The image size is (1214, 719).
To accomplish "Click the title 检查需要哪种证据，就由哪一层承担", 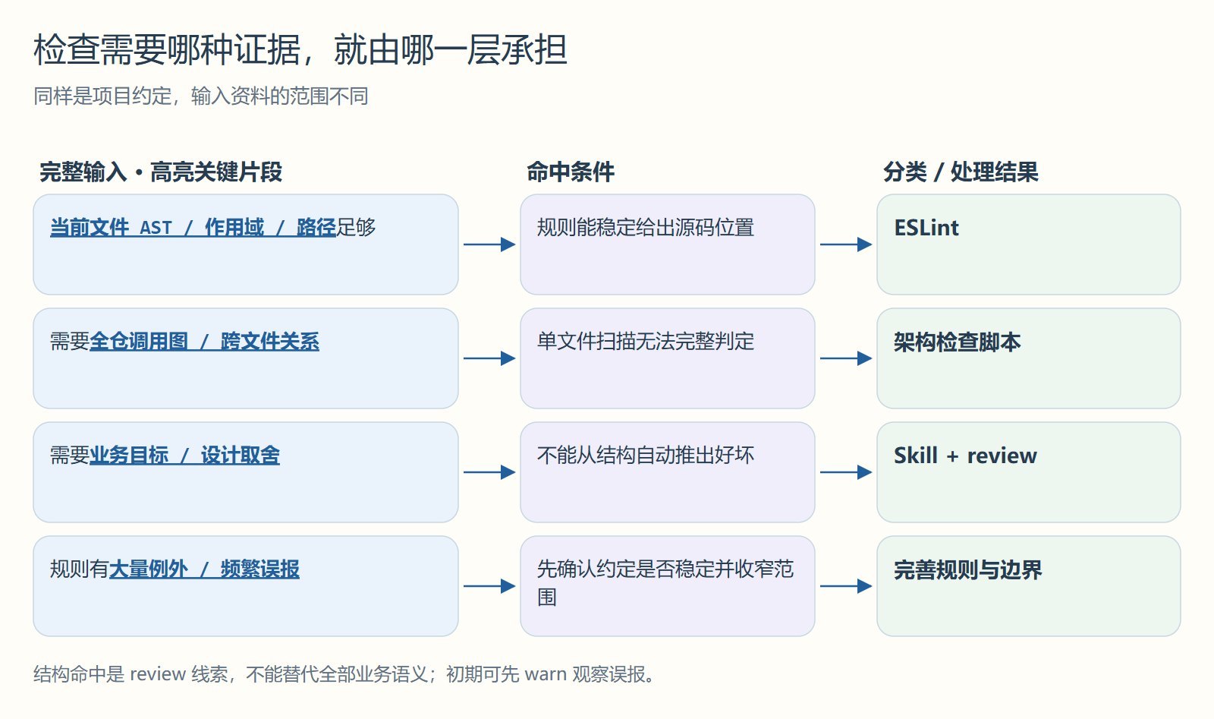I will pyautogui.click(x=300, y=50).
